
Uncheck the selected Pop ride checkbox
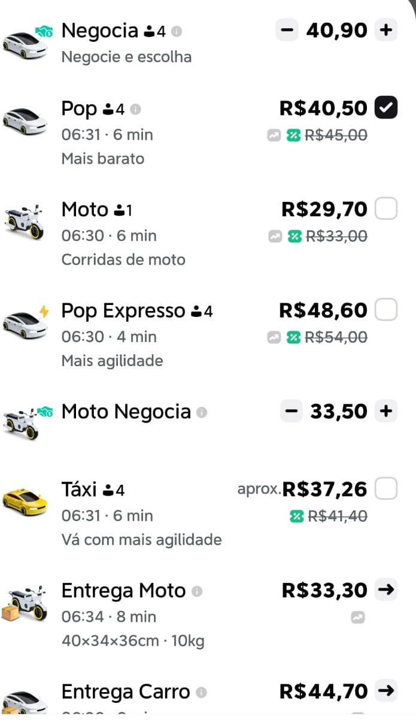[386, 108]
